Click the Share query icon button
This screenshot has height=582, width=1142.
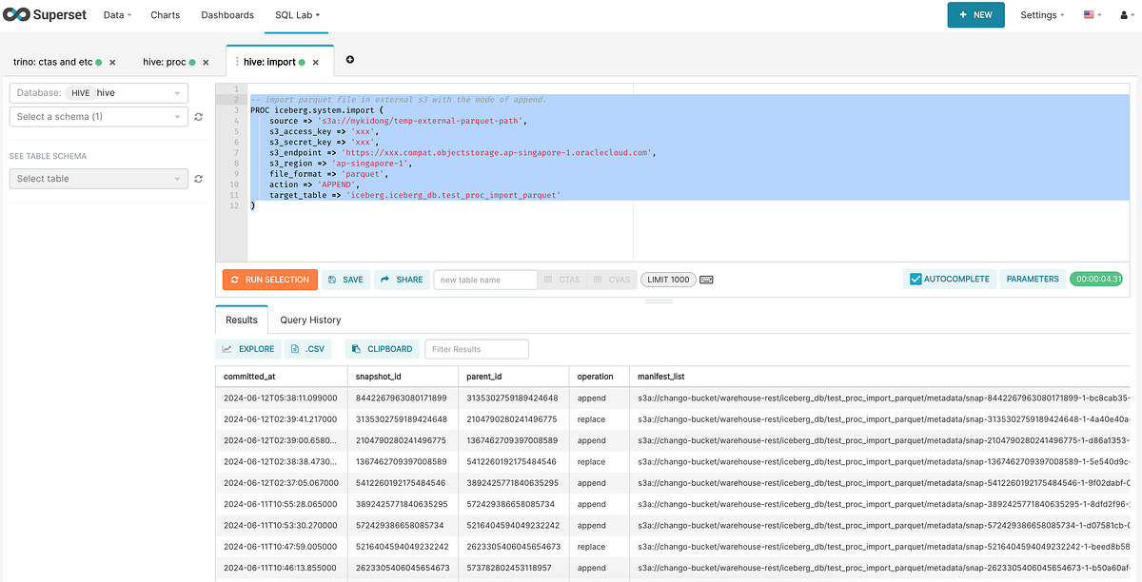[386, 279]
